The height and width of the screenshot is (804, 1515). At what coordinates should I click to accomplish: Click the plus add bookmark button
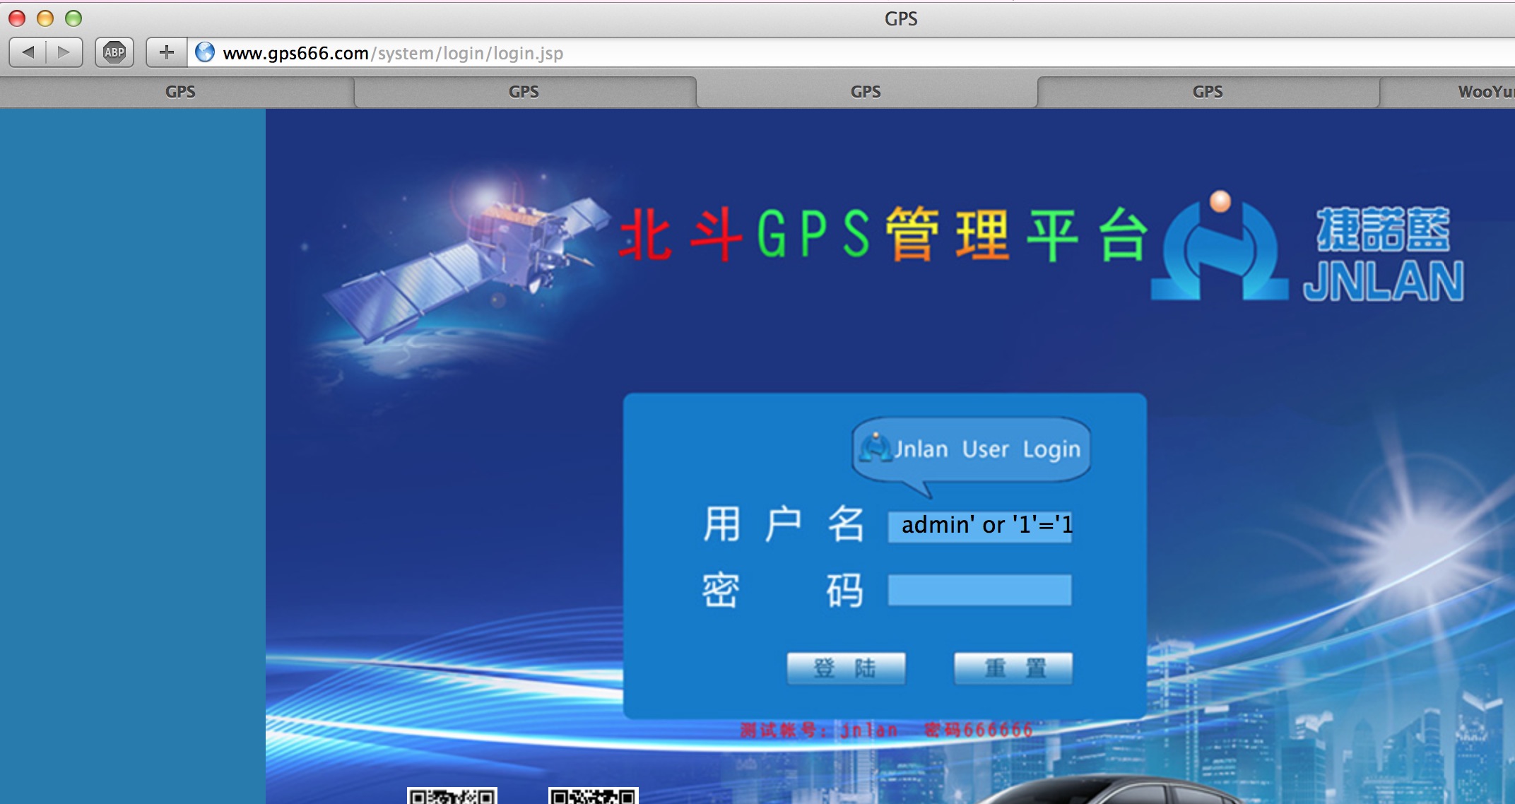click(167, 52)
